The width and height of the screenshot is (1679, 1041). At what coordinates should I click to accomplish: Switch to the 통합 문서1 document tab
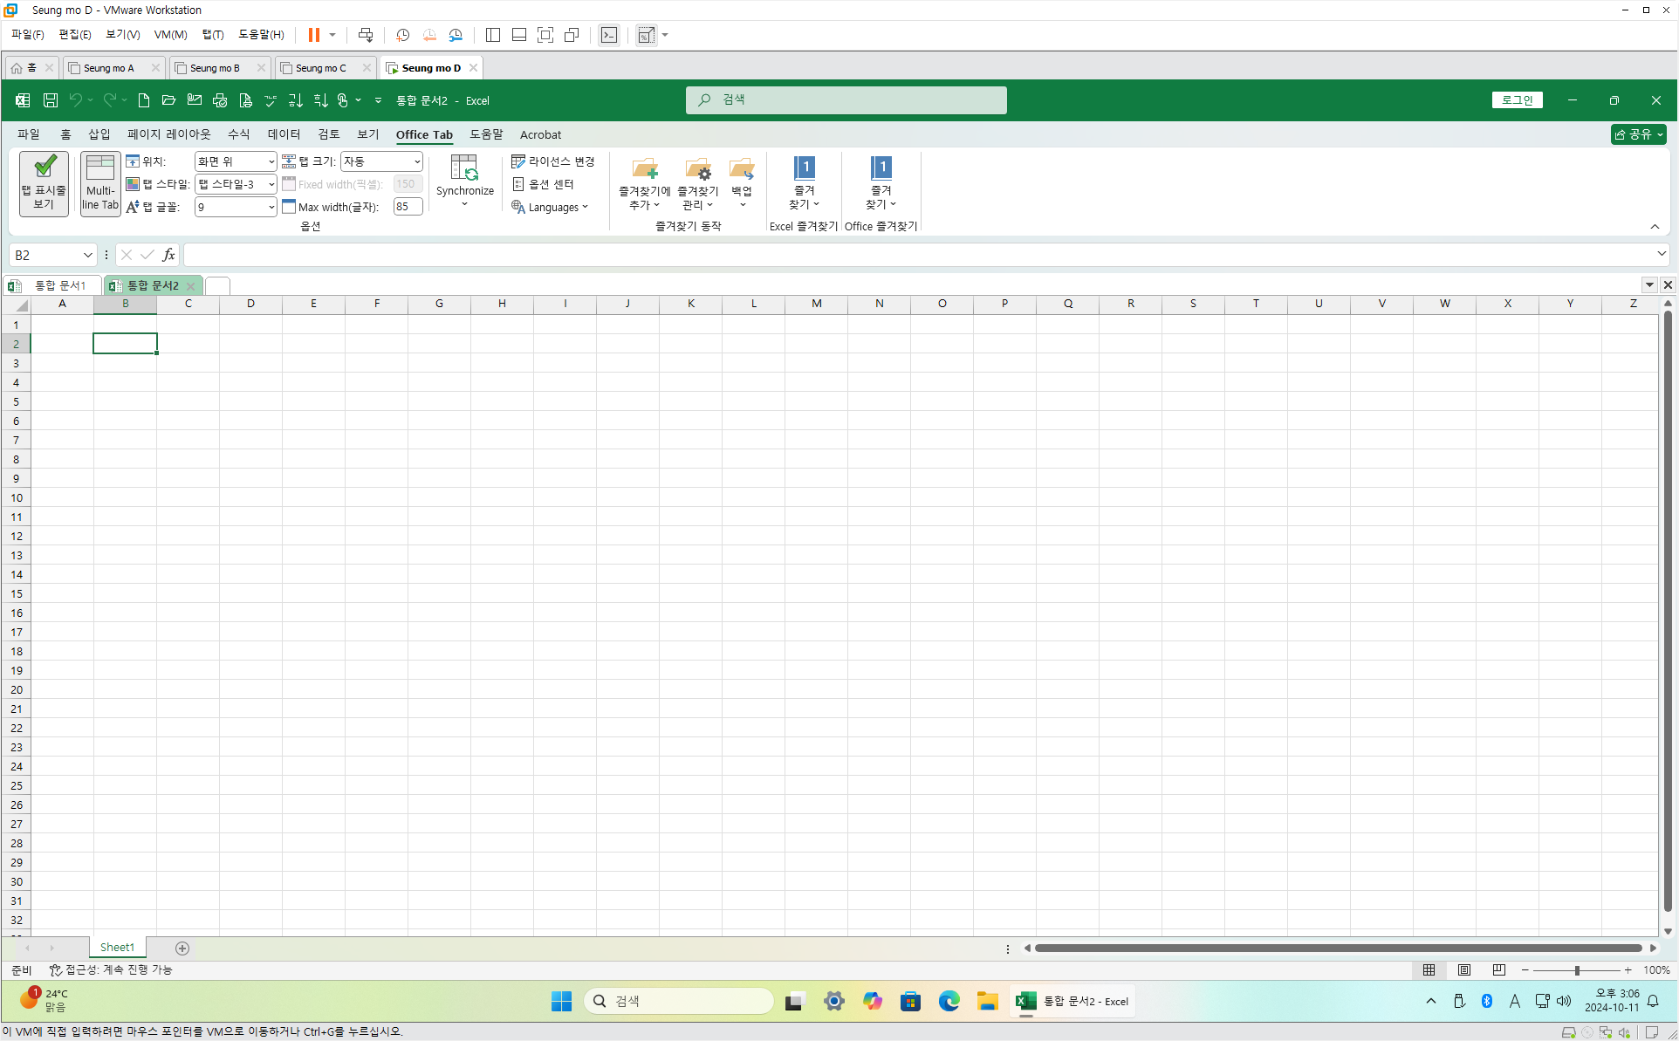(x=59, y=285)
